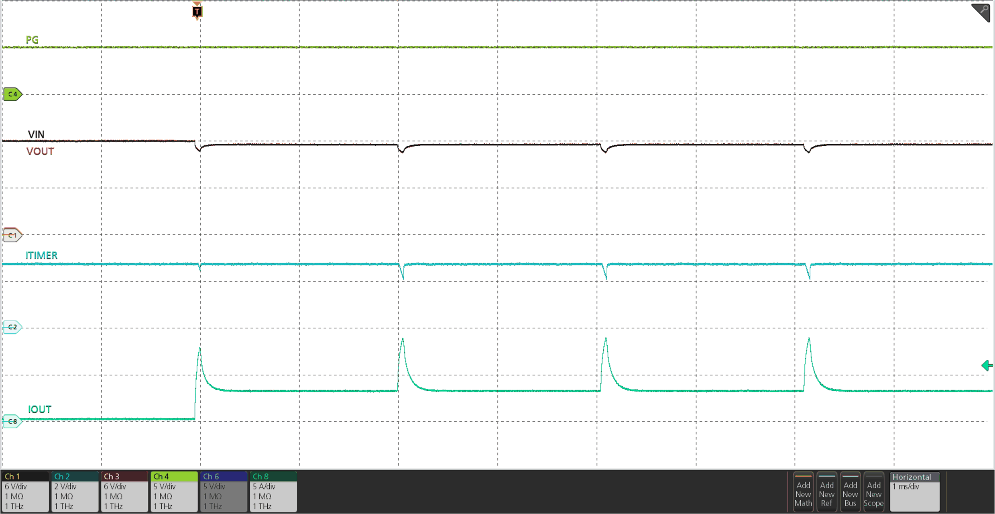Click the C1 waveform handle for VIN

click(x=12, y=235)
